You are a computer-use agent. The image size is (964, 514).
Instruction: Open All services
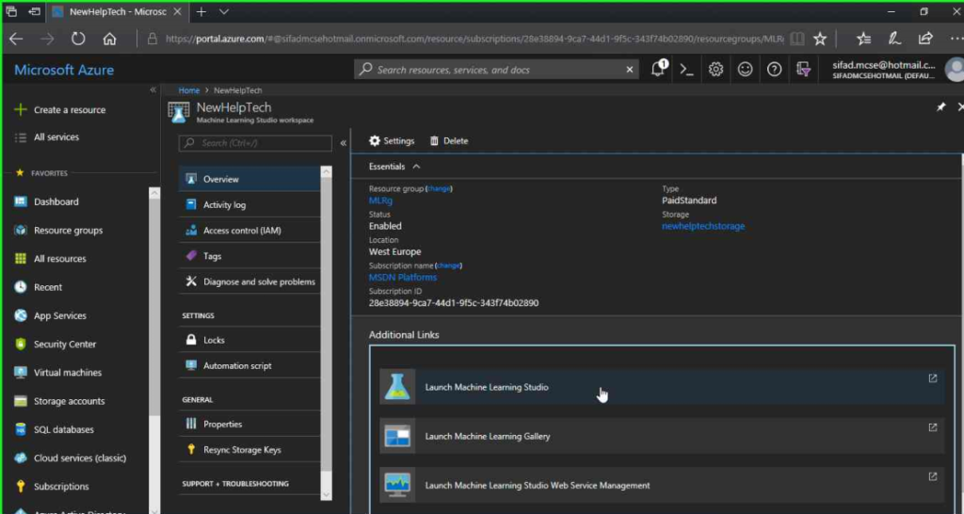[x=47, y=137]
